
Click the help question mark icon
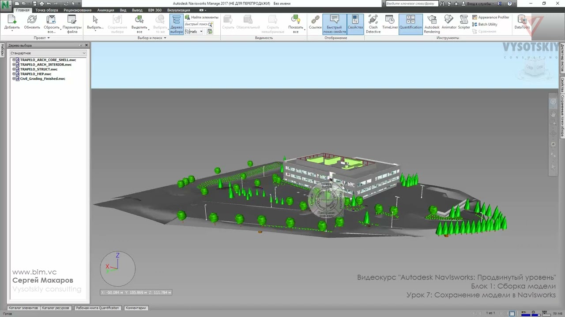[510, 4]
